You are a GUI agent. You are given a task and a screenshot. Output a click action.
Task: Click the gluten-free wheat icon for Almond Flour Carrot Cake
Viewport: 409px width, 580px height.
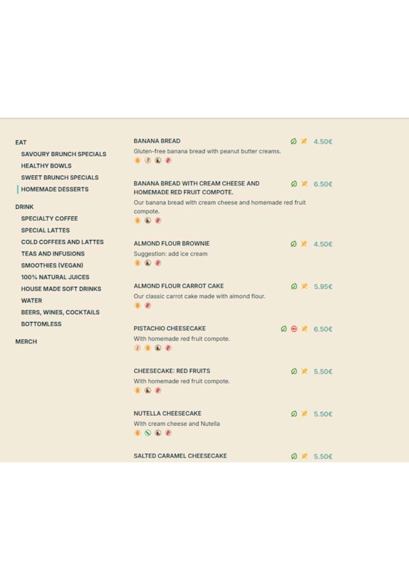point(304,287)
